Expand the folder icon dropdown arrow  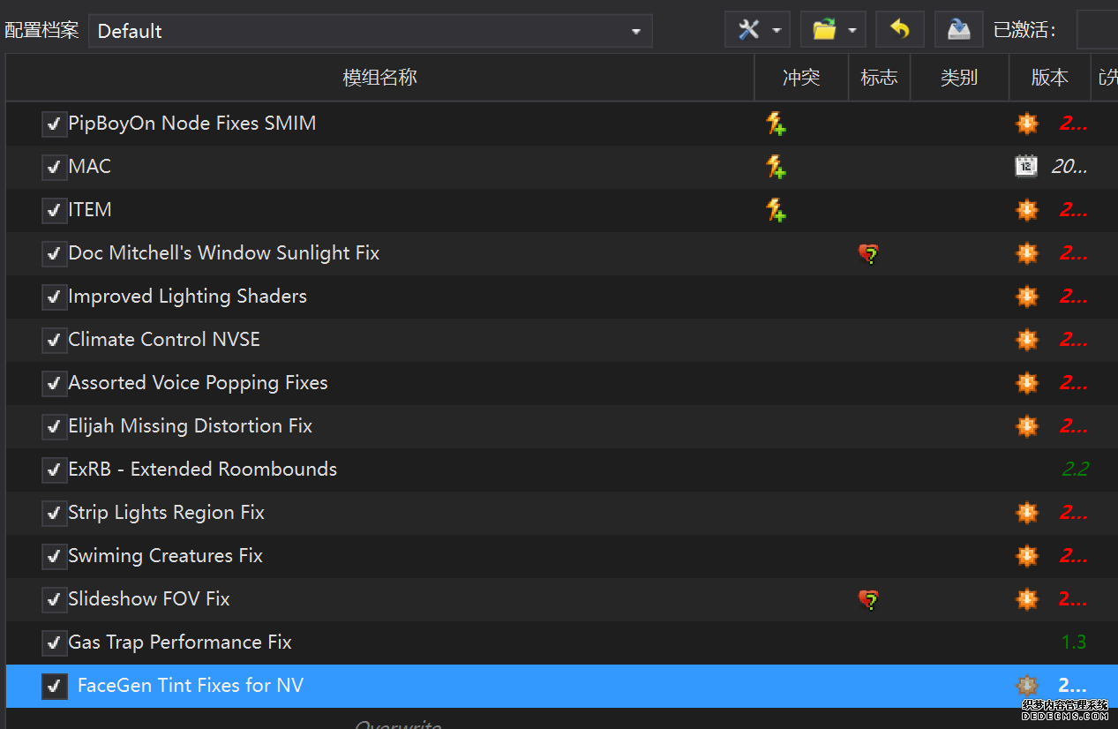[x=852, y=31]
